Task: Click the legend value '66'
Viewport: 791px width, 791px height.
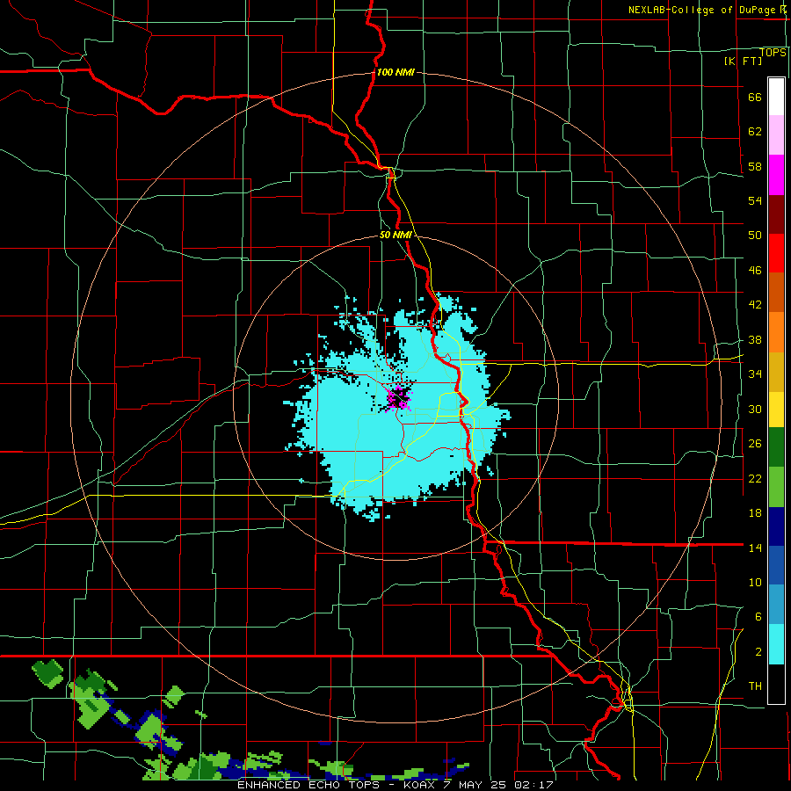Action: [755, 98]
